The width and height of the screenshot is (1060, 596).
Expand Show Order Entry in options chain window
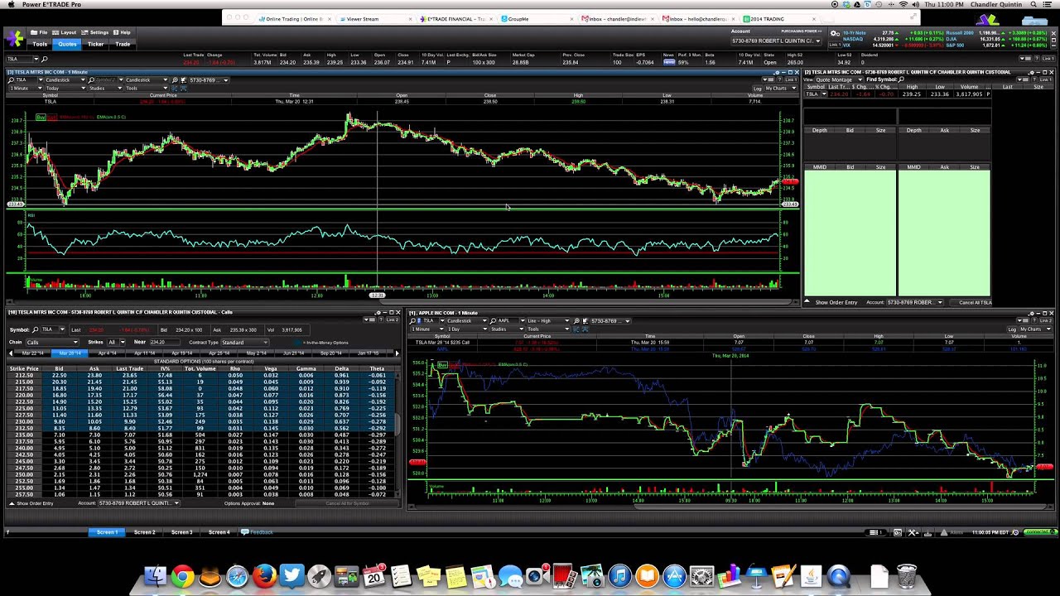31,503
